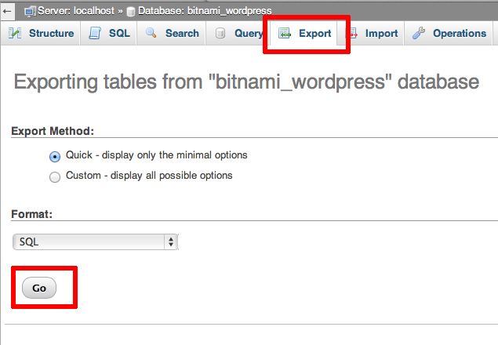Click the server icon beside localhost

(30, 11)
